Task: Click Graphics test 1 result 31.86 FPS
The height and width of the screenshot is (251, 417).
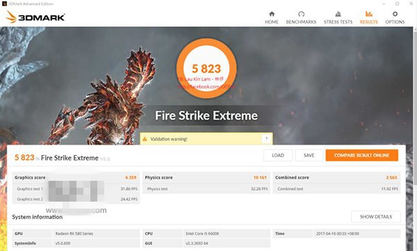Action: click(x=129, y=188)
